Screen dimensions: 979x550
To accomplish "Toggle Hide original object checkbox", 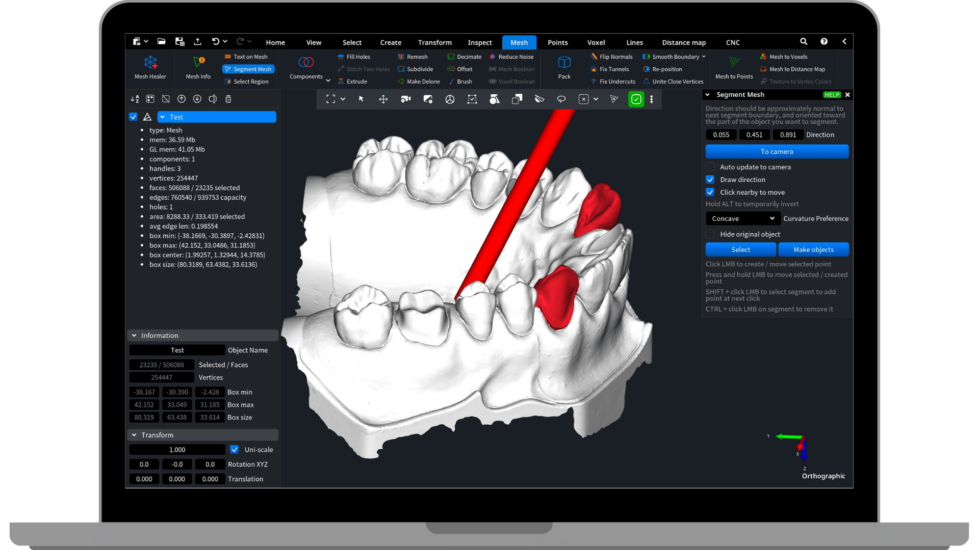I will [710, 234].
